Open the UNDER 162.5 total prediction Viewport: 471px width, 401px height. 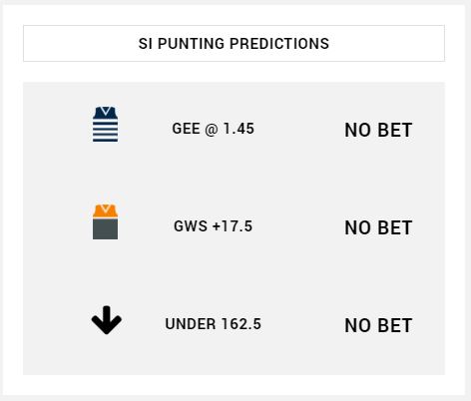(x=214, y=324)
